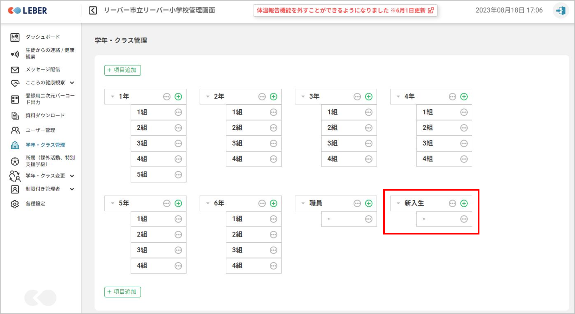Go to ユーザー管理 in sidebar
Screen dimensions: 575x314
(40, 130)
